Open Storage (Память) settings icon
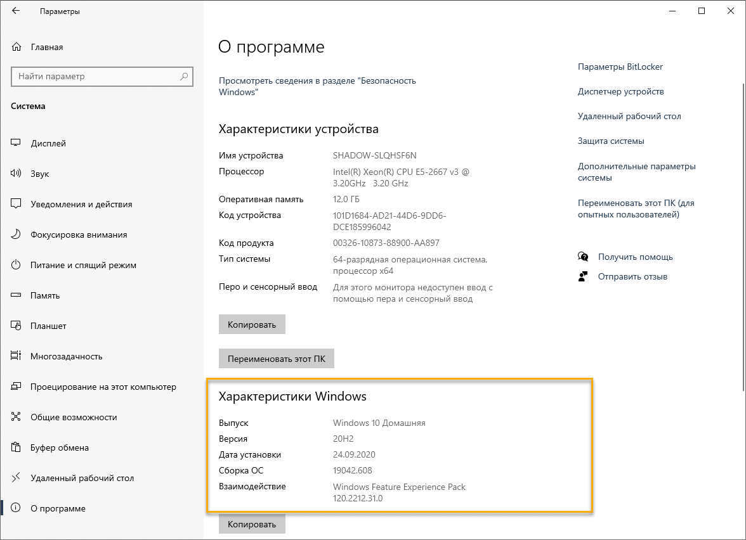This screenshot has width=746, height=540. click(15, 295)
